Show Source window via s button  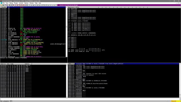[54, 5]
